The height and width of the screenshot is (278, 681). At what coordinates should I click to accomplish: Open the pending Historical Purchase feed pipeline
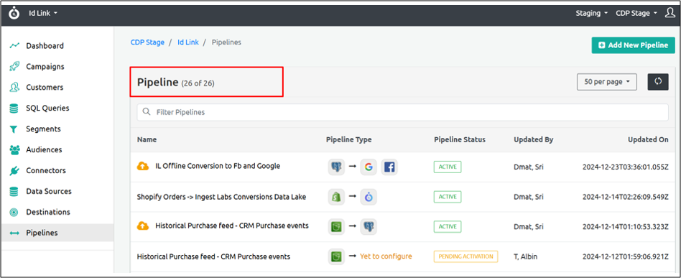click(213, 256)
